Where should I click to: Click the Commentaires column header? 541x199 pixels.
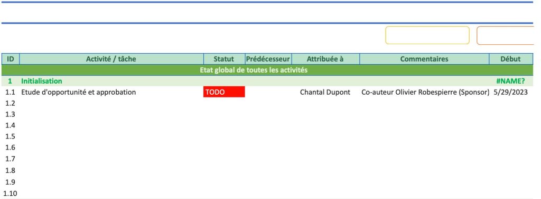(x=424, y=59)
